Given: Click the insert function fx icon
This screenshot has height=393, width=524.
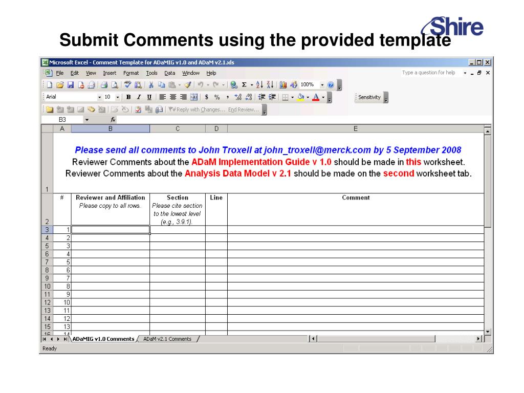Looking at the screenshot, I should pyautogui.click(x=113, y=120).
